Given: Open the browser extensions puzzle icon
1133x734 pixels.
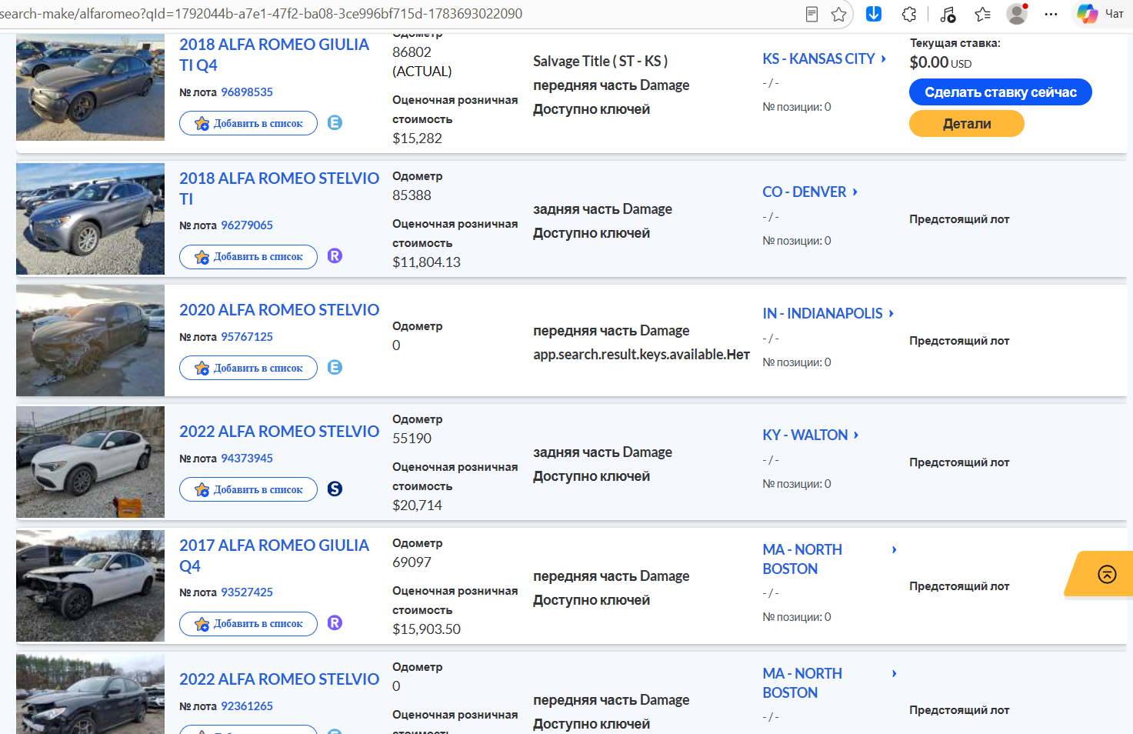Looking at the screenshot, I should pos(909,14).
